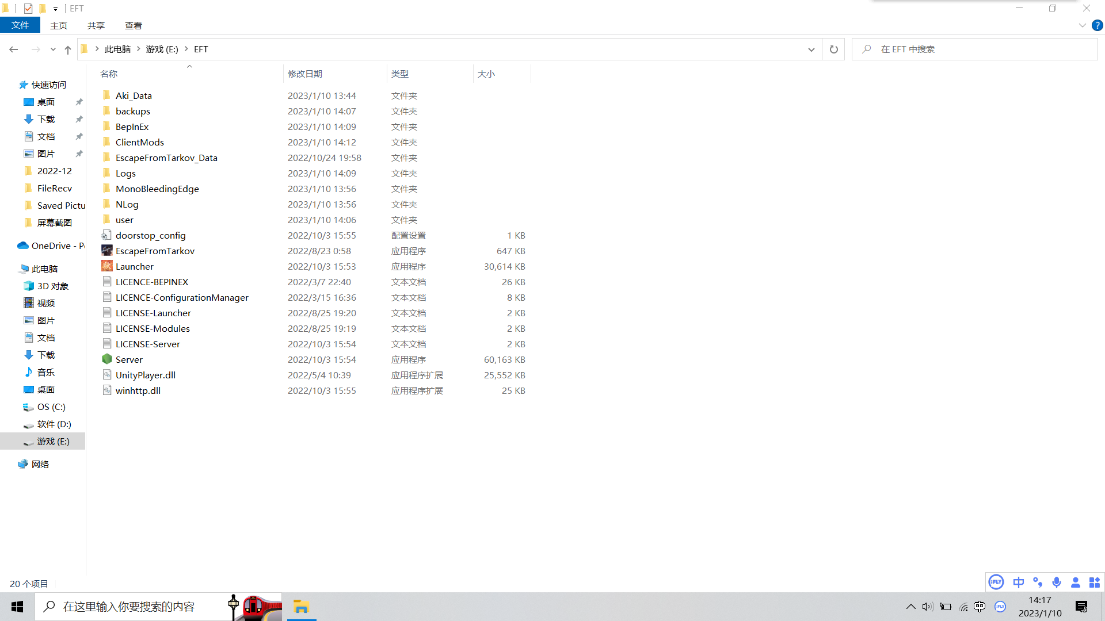The height and width of the screenshot is (621, 1105).
Task: Toggle the iFly microphone input icon
Action: click(1057, 582)
